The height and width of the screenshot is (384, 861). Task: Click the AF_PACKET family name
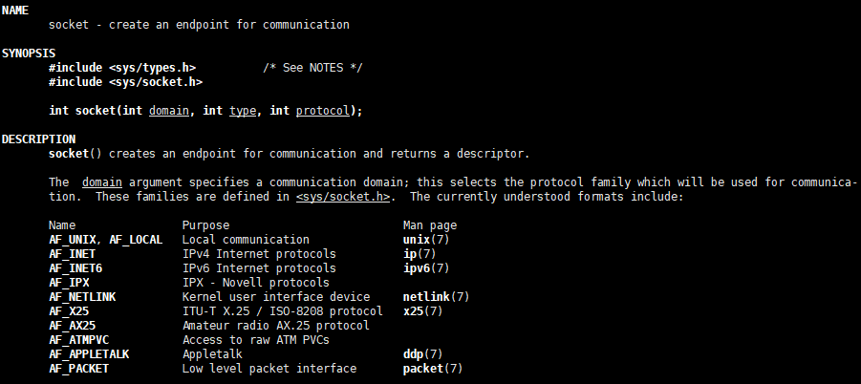tap(78, 369)
